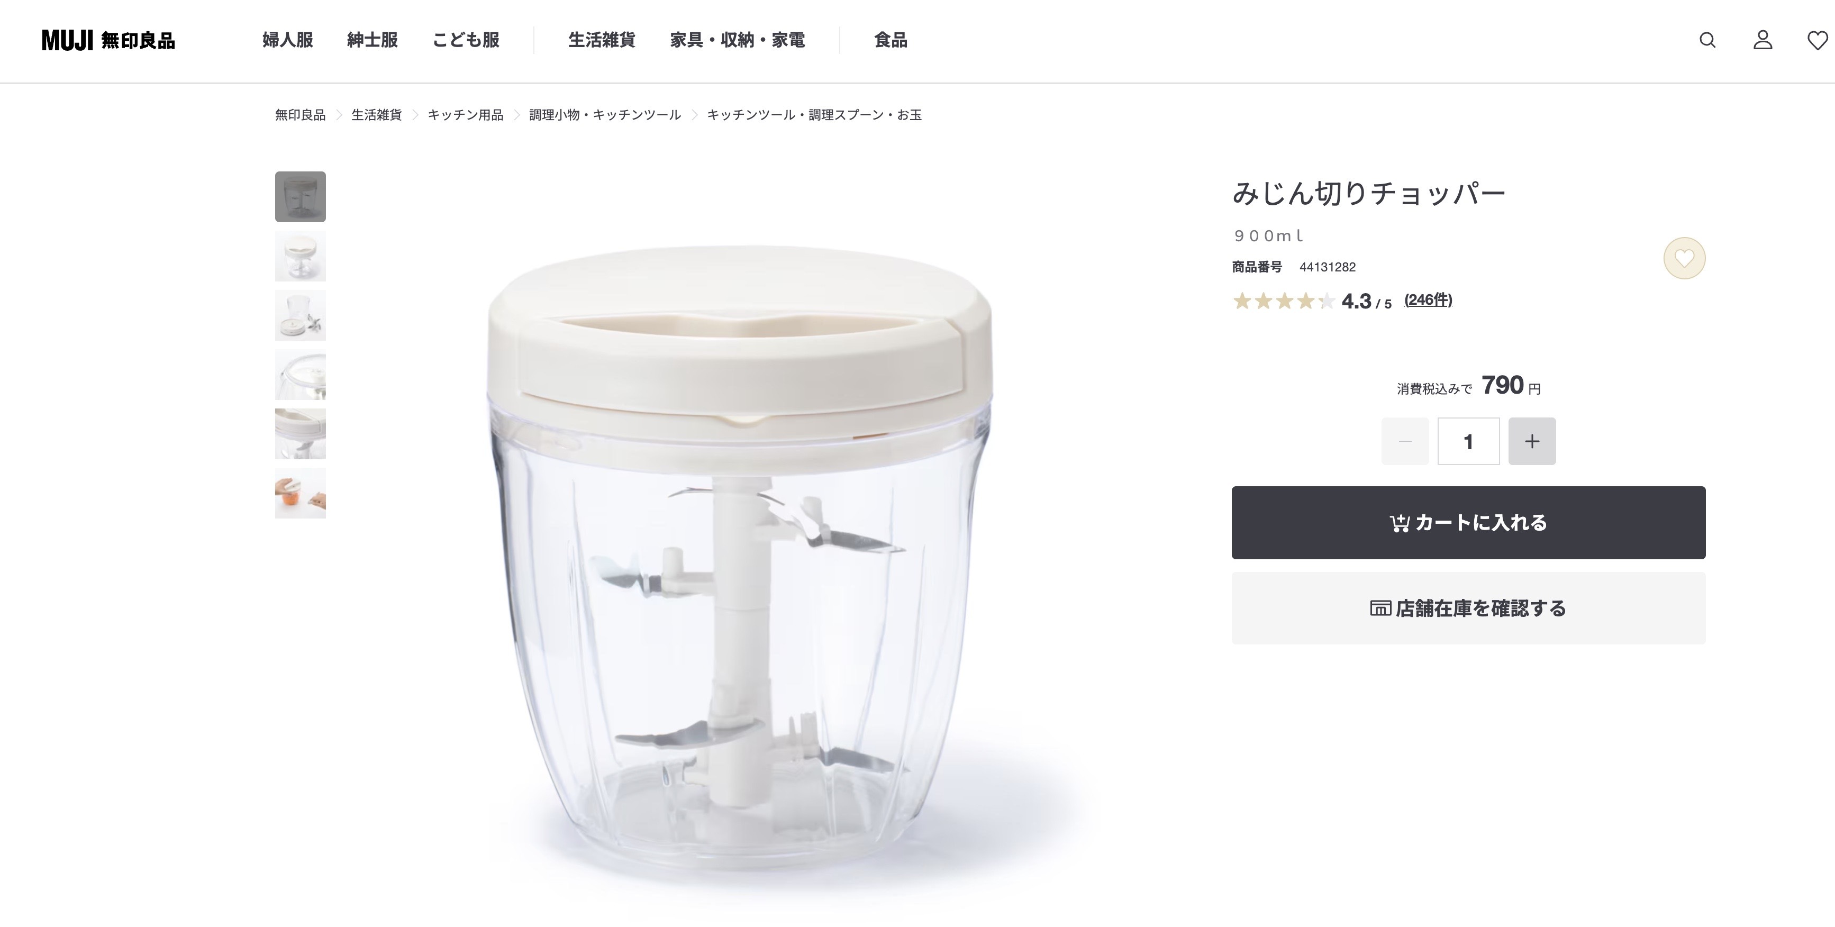
Task: Open the 家具・収納・家電 menu
Action: 737,40
